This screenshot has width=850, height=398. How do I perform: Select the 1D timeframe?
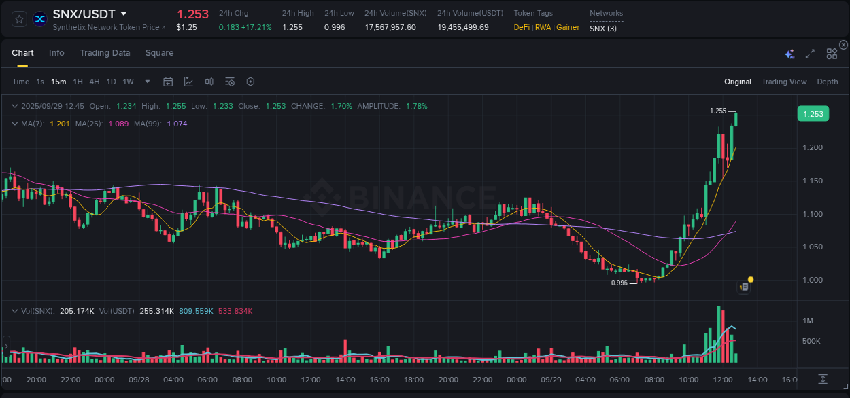[111, 82]
